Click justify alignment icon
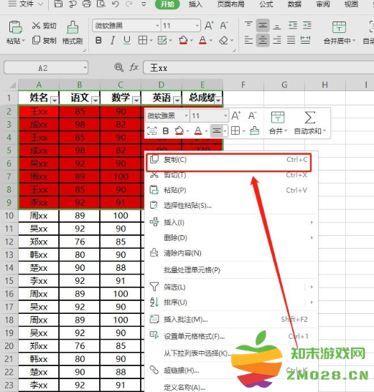 point(291,40)
